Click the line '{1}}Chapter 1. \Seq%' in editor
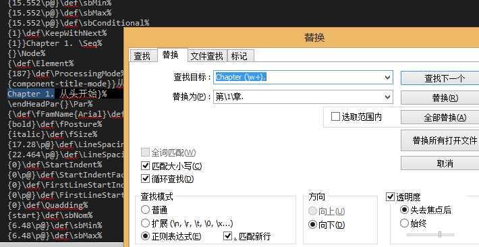The image size is (479, 247). (55, 43)
